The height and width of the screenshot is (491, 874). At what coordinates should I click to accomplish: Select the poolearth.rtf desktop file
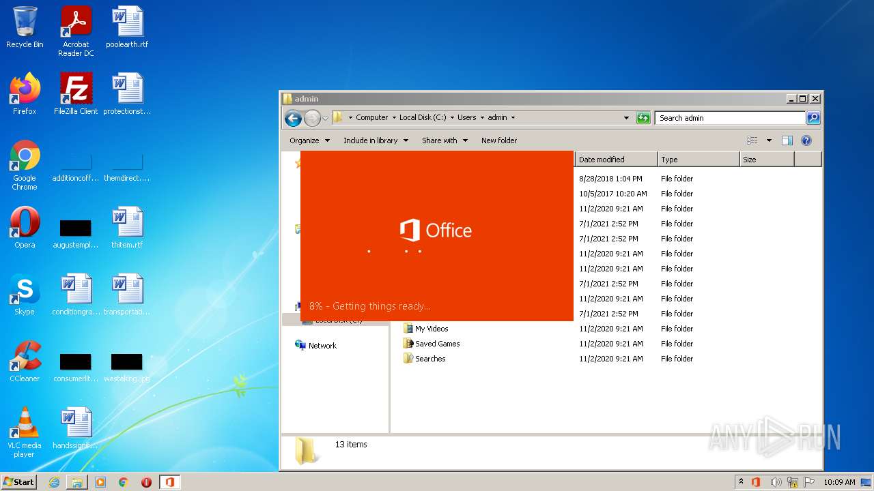pos(127,27)
